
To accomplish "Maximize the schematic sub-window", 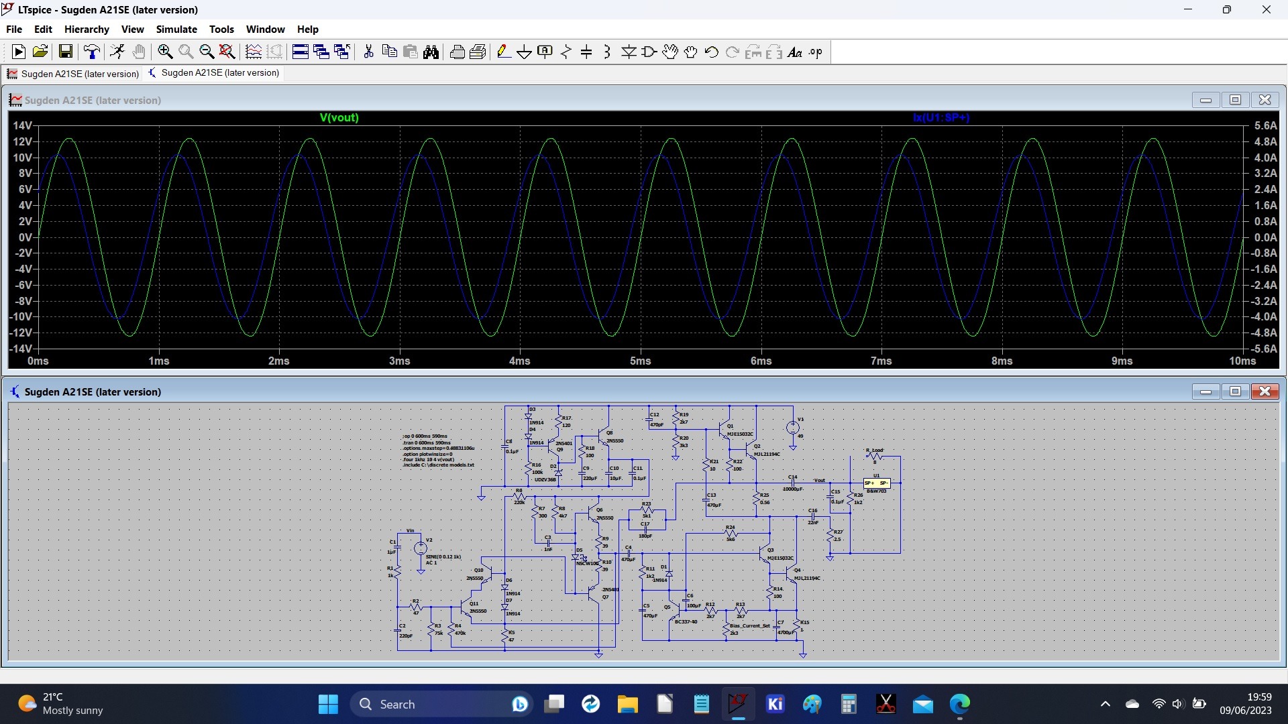I will coord(1235,391).
